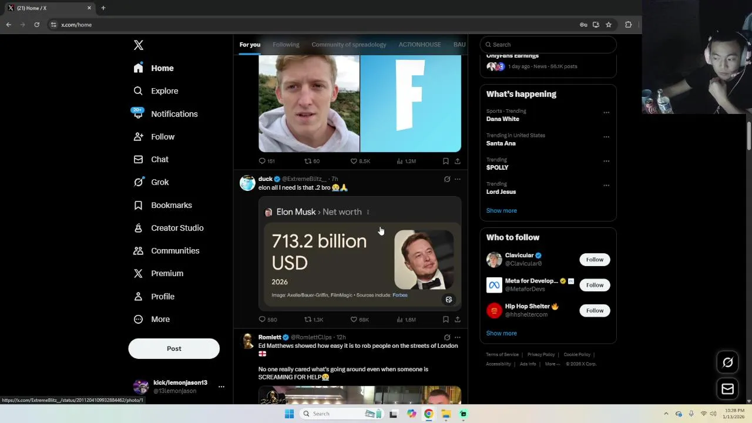Open a new Chrome tab
Viewport: 752px width, 423px height.
pyautogui.click(x=103, y=8)
